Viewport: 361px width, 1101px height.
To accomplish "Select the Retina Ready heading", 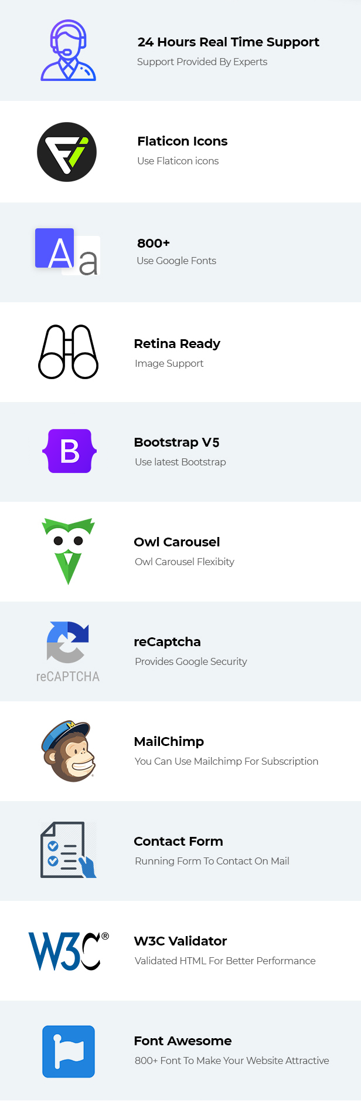I will [x=177, y=344].
